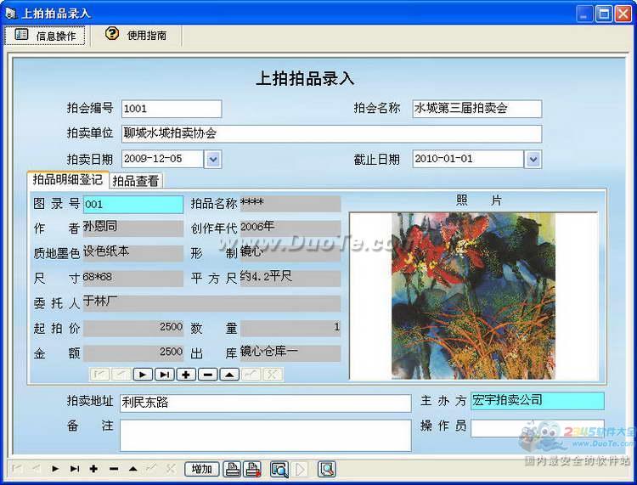Click the 使用指南 question mark icon
Viewport: 637px width, 485px height.
point(112,33)
